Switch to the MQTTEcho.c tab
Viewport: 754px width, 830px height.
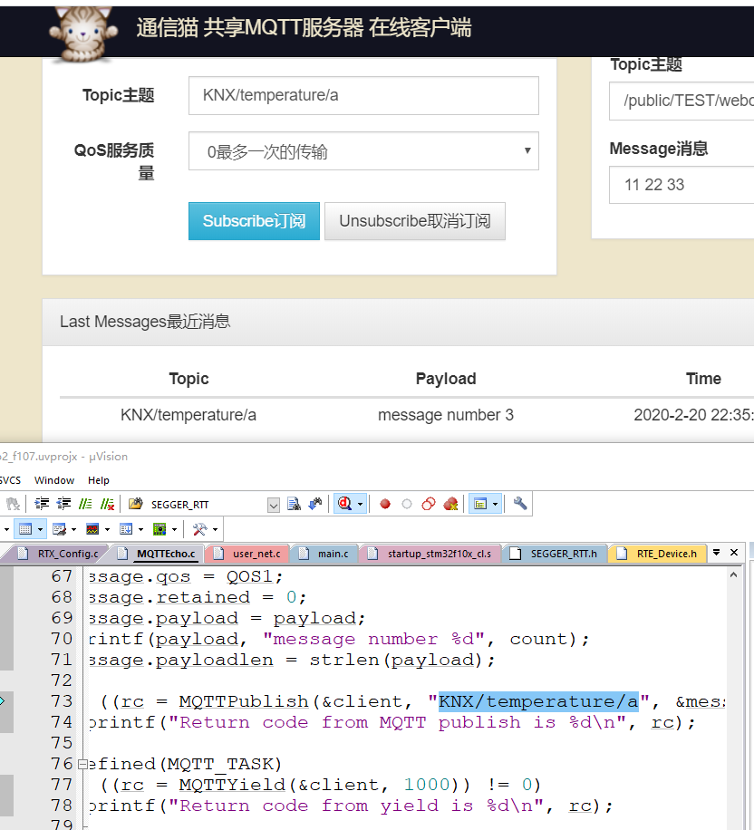[158, 554]
